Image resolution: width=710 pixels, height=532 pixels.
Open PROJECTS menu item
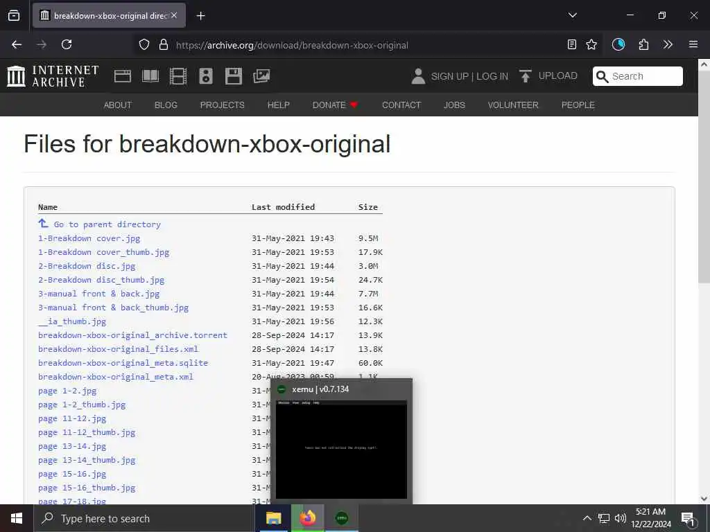[x=223, y=105]
